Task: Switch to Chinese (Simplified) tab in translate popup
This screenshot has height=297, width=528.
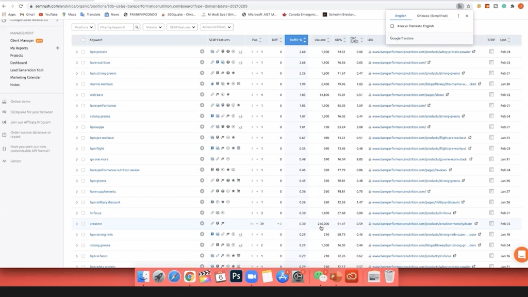Action: (432, 16)
